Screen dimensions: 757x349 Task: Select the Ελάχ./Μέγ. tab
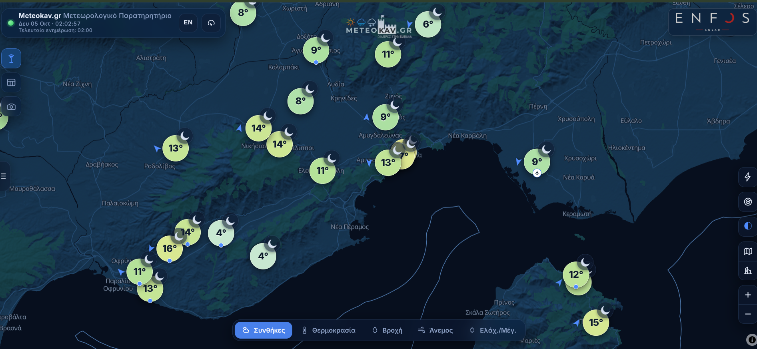point(493,330)
